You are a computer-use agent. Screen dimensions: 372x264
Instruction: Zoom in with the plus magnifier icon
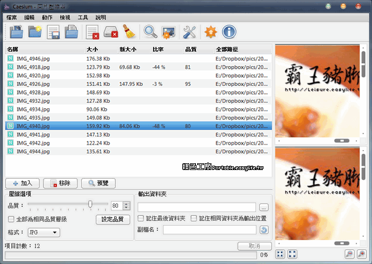point(361,254)
